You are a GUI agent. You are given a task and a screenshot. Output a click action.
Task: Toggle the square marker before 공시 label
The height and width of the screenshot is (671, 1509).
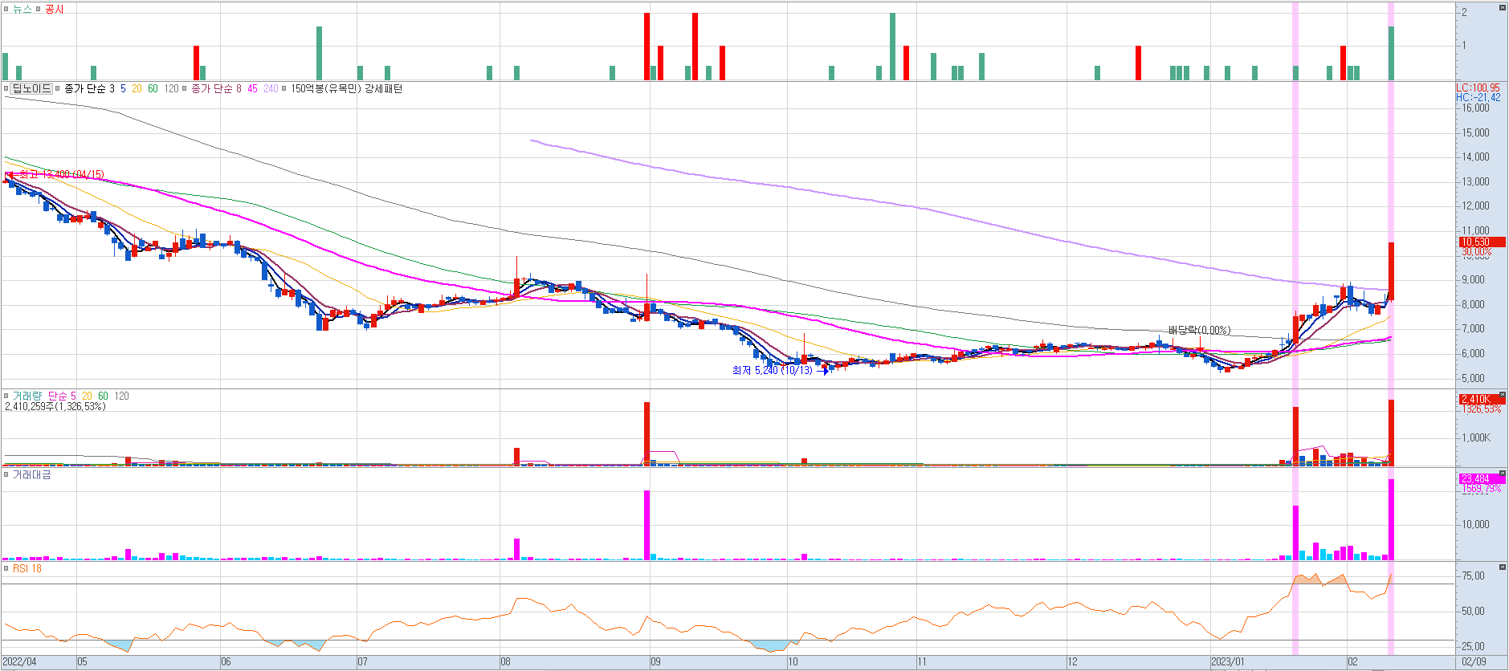tap(38, 9)
